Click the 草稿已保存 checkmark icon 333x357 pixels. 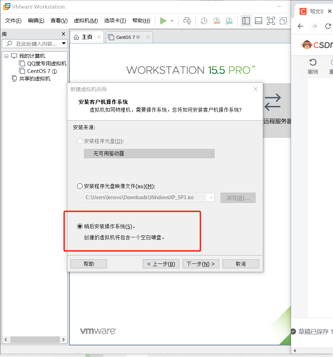coord(293,331)
